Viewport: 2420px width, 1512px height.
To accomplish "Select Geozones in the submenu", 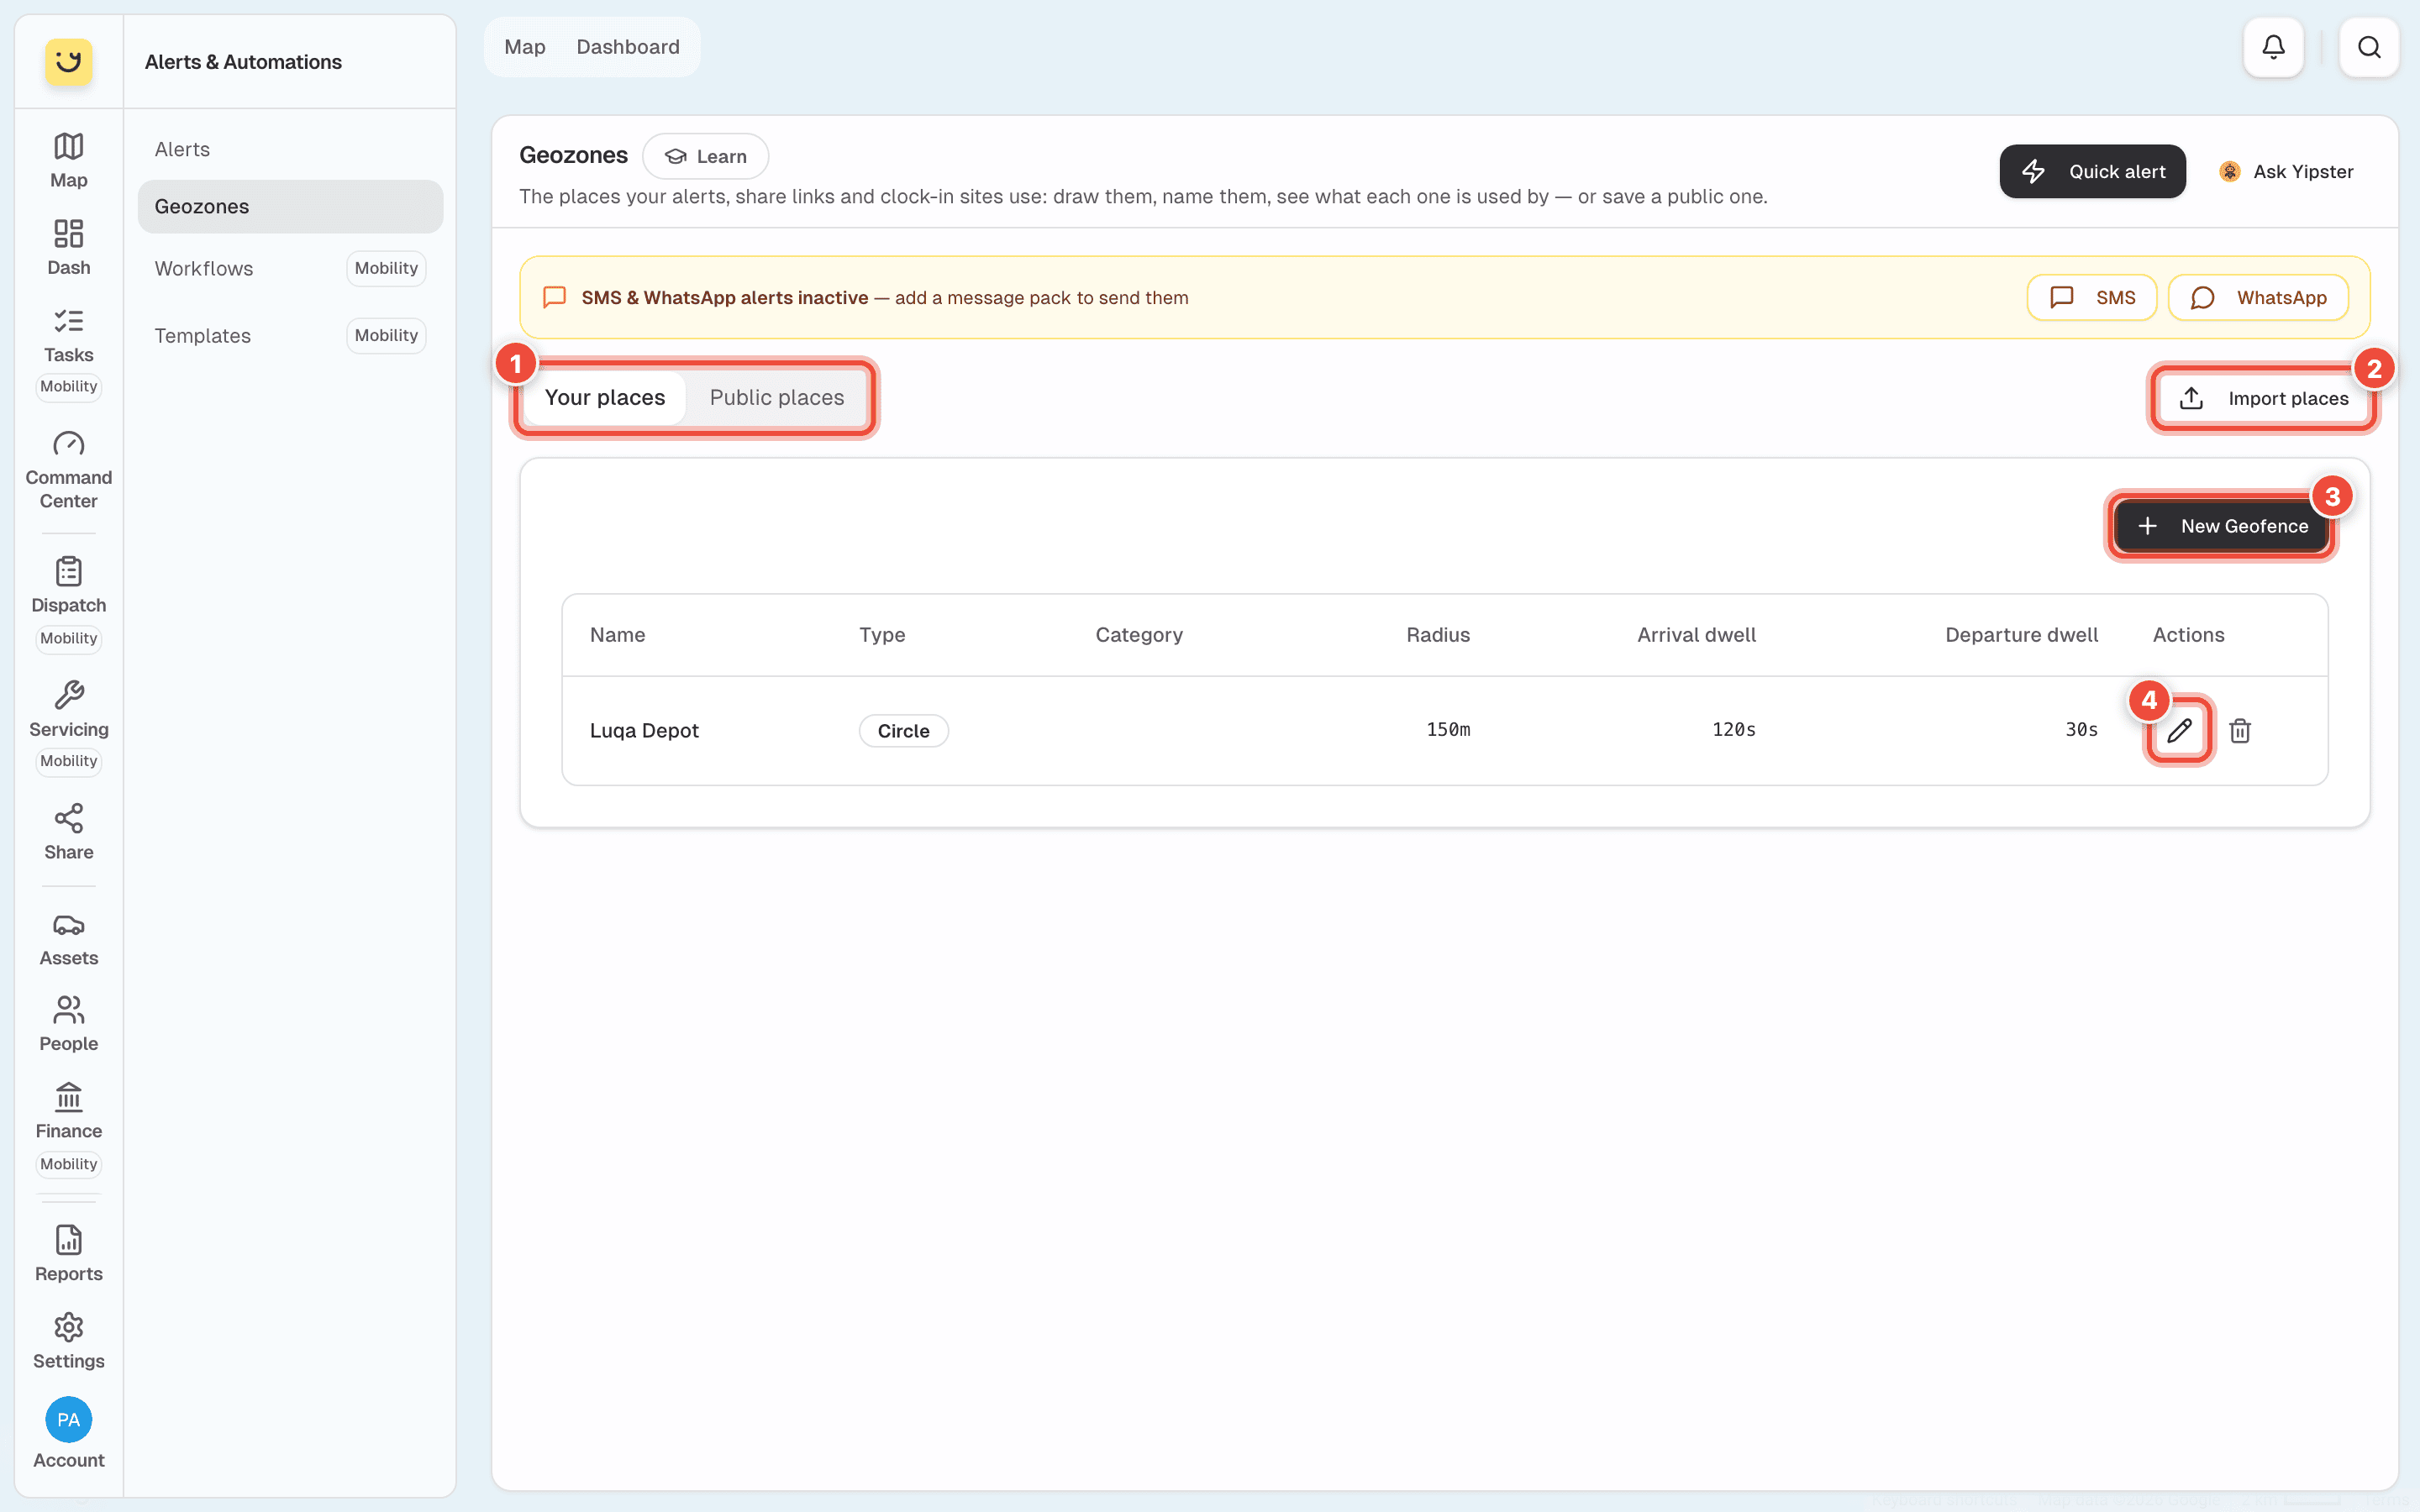I will click(x=290, y=206).
